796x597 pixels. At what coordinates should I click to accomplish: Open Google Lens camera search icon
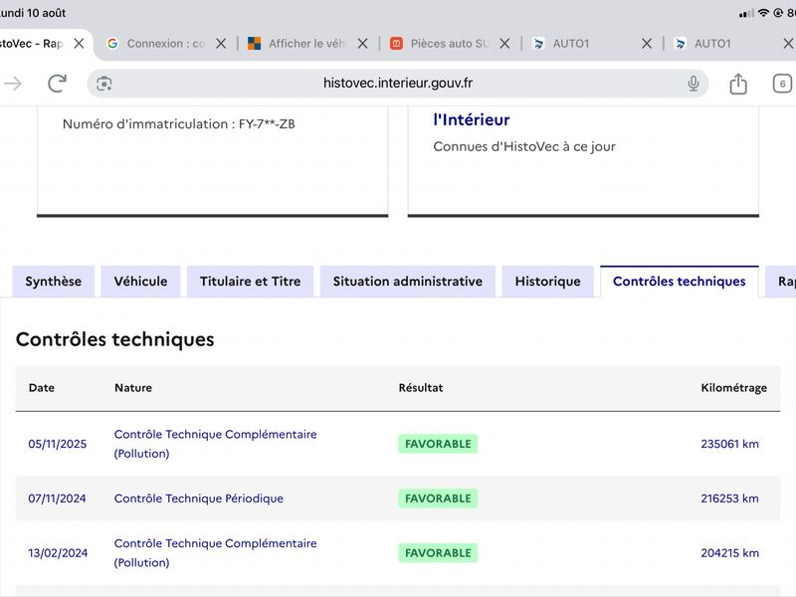[x=104, y=84]
